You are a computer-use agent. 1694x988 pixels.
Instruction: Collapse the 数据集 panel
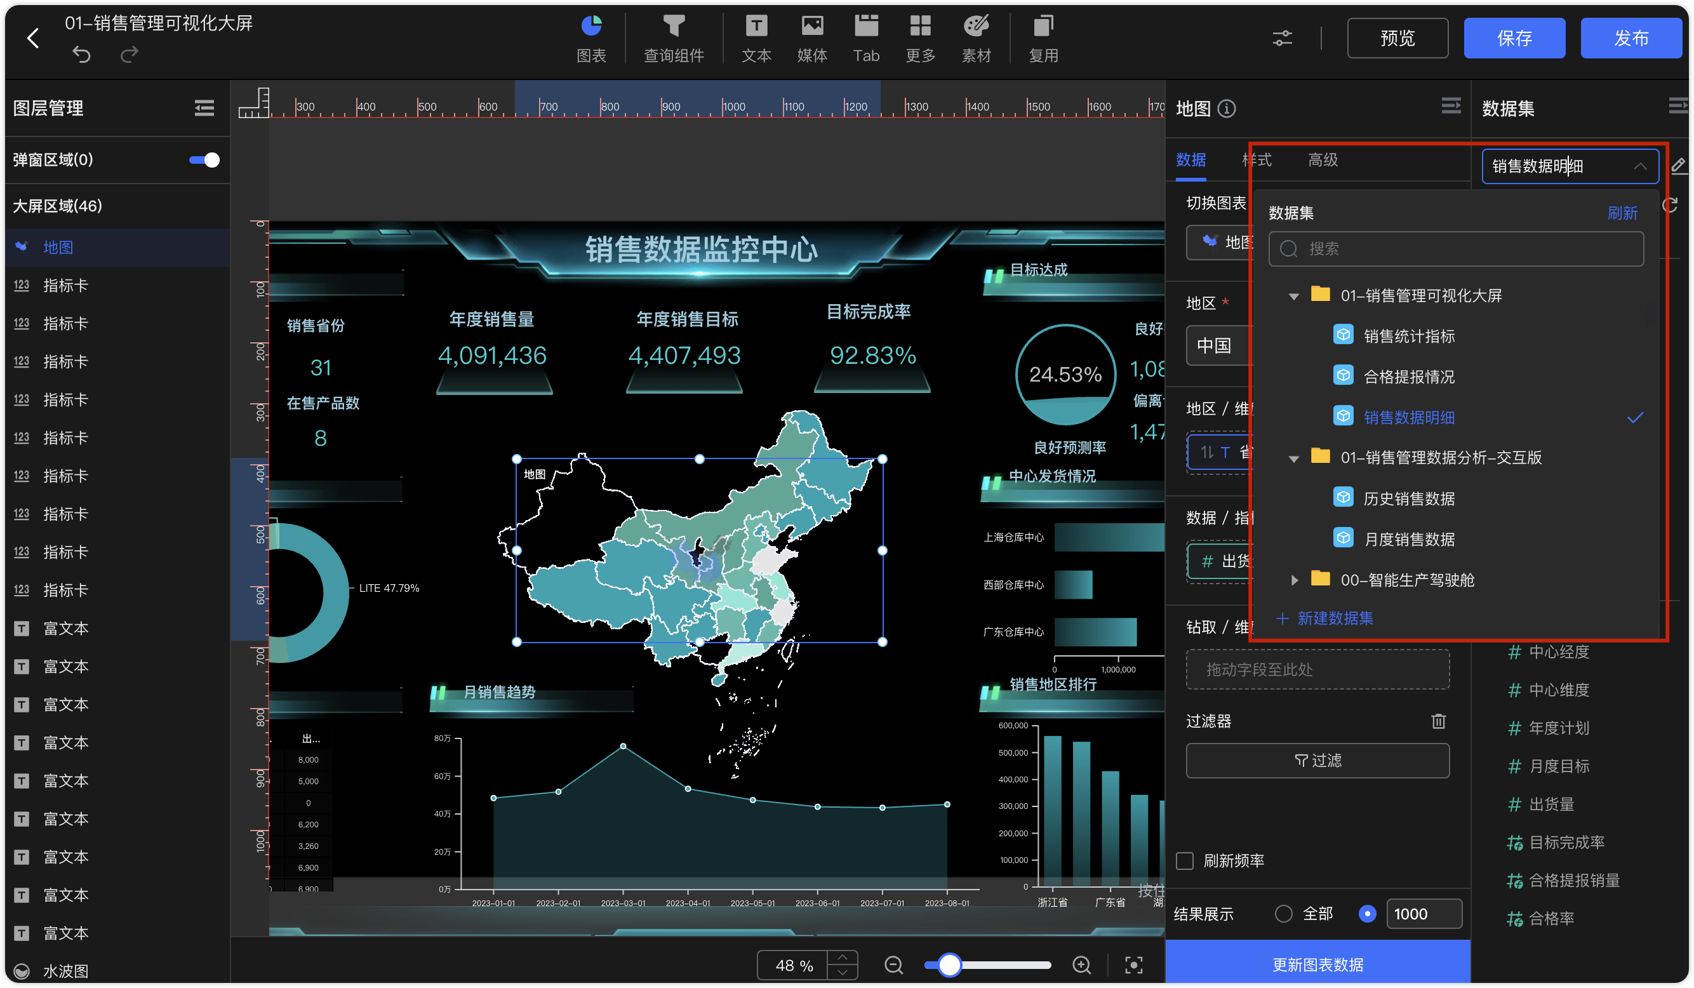click(x=1677, y=106)
